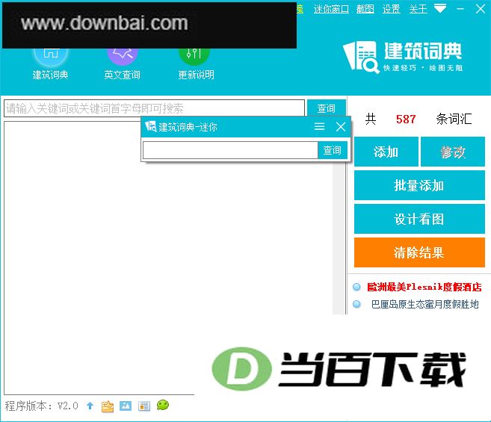Open the 欧洲最美Plesnik度假酒店 link
This screenshot has height=422, width=491.
(x=424, y=287)
